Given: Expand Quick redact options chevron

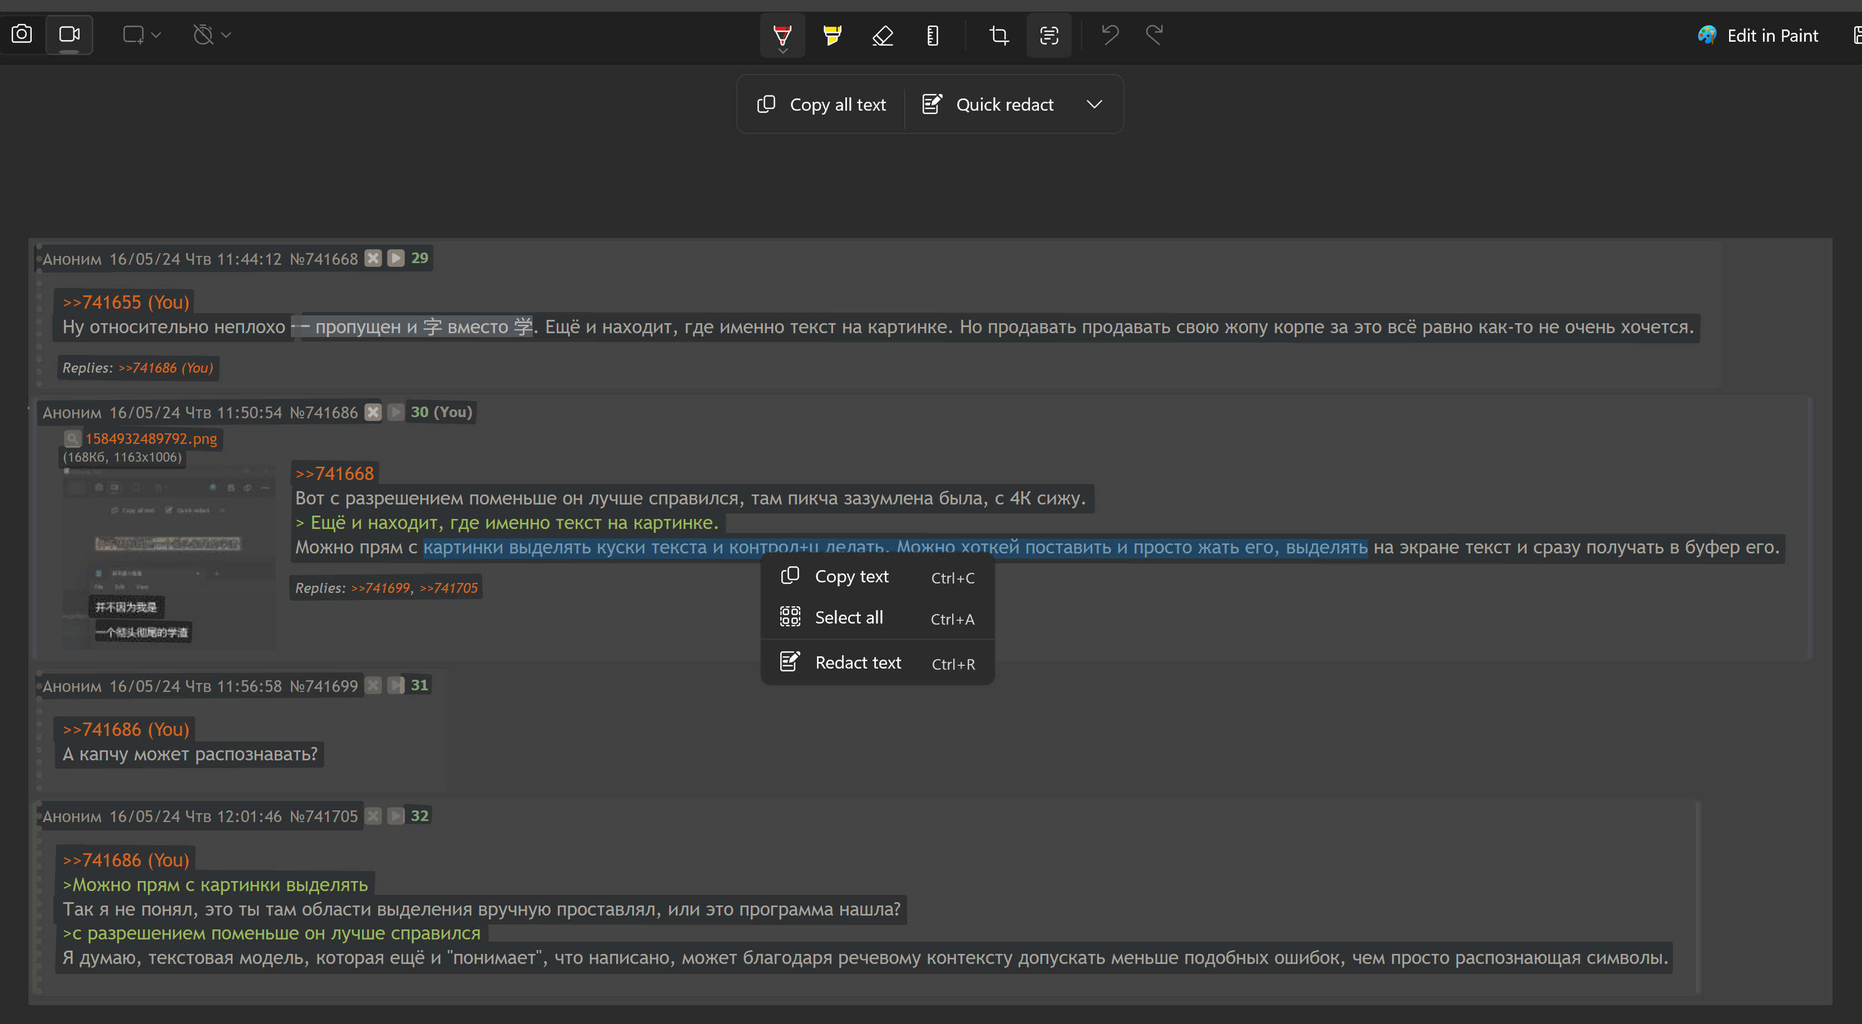Looking at the screenshot, I should pos(1095,104).
